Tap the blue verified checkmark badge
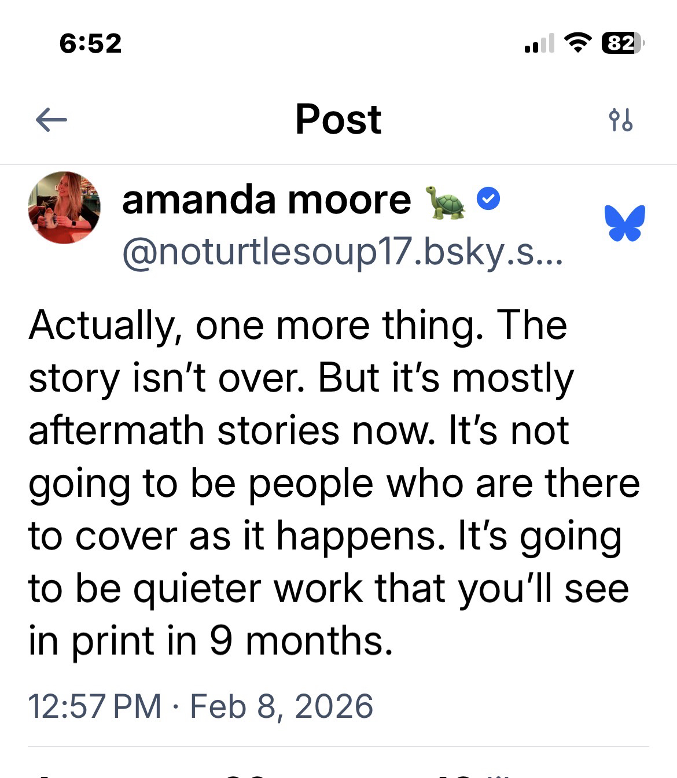Viewport: 677px width, 778px height. 488,200
